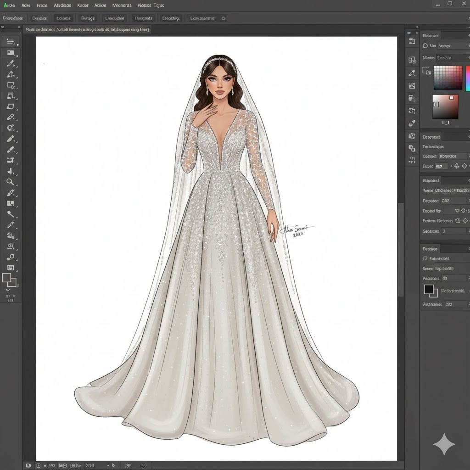470x470 pixels.
Task: Open the Sobios dropdown in top-right panel
Action: (452, 46)
